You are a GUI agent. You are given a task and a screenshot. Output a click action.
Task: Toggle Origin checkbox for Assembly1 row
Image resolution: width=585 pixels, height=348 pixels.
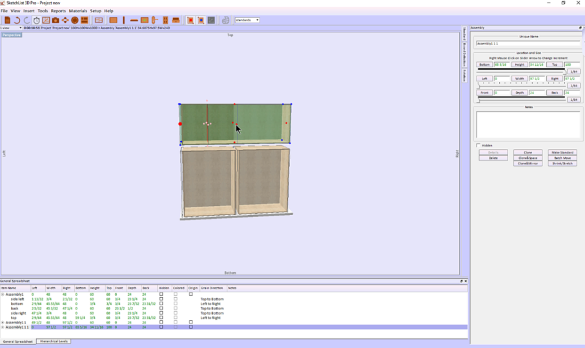click(190, 294)
